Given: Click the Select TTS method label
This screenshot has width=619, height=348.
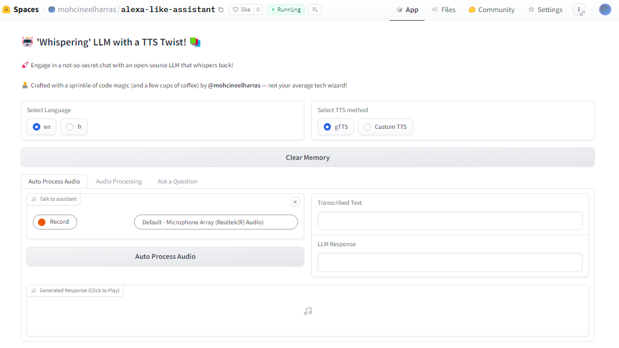Looking at the screenshot, I should [343, 110].
